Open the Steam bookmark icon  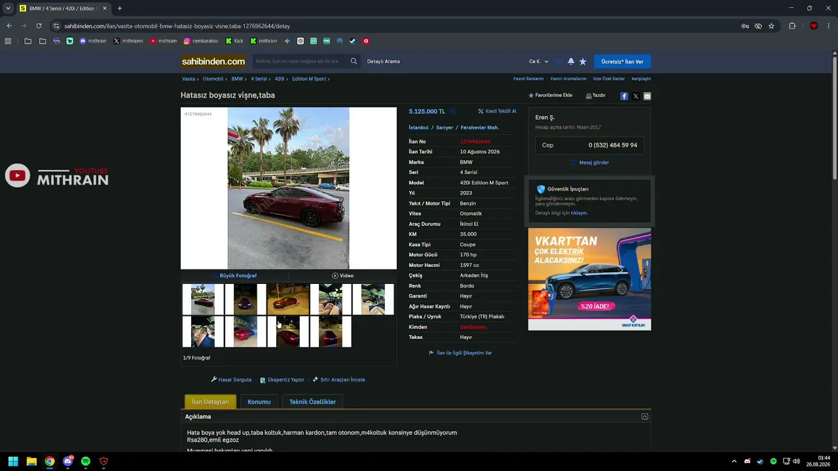352,41
